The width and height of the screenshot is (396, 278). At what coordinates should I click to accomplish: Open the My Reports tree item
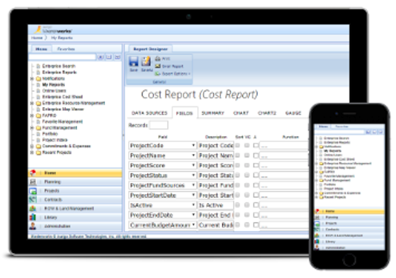click(x=53, y=85)
